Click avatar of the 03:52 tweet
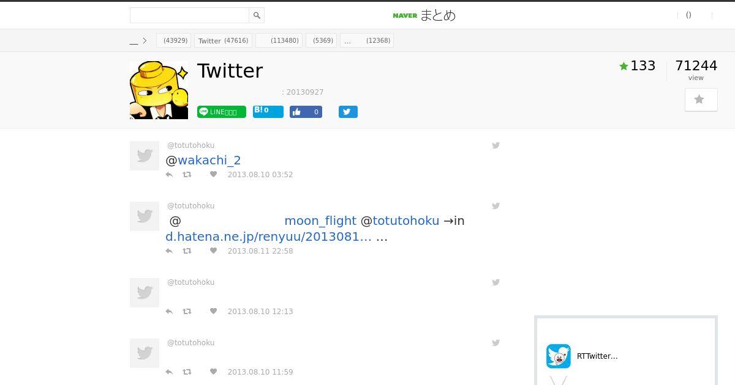The image size is (735, 385). click(145, 156)
